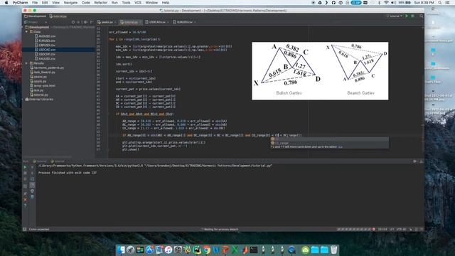Click the Development breadcrumb in navigation bar
The height and width of the screenshot is (256, 455).
point(35,16)
